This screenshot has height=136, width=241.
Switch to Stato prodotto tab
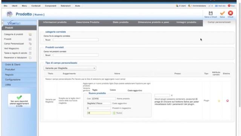120,22
